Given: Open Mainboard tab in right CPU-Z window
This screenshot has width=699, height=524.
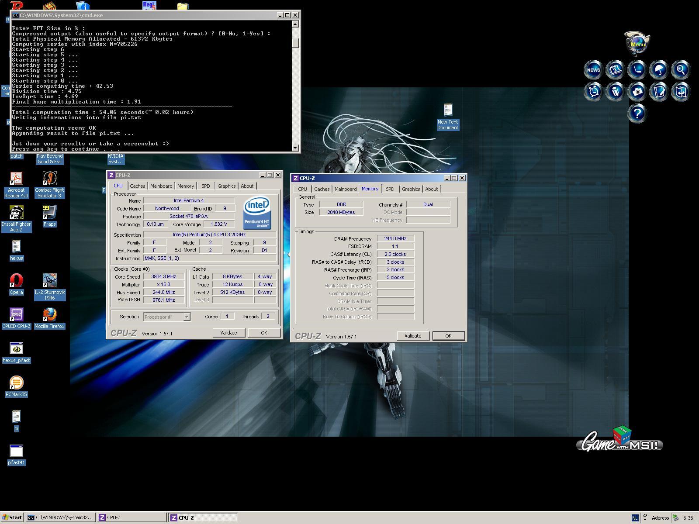Looking at the screenshot, I should [x=346, y=189].
